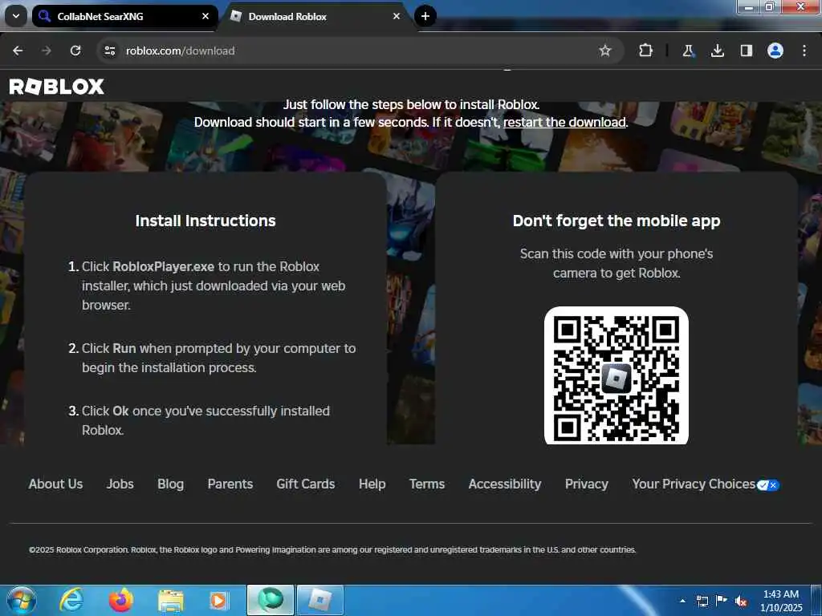
Task: Open the Privacy footer link
Action: coord(587,484)
